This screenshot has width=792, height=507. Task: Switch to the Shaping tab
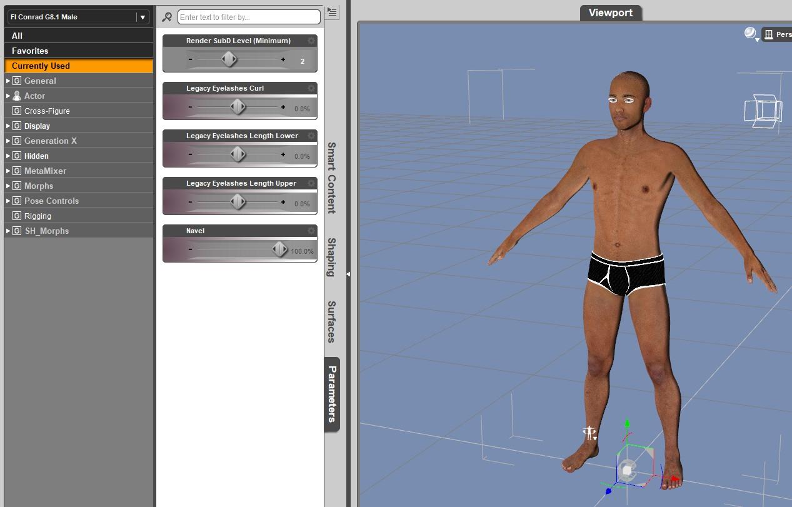pos(332,257)
